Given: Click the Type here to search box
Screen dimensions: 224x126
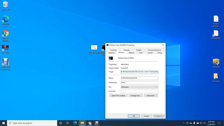Looking at the screenshot, I should click(x=32, y=123).
